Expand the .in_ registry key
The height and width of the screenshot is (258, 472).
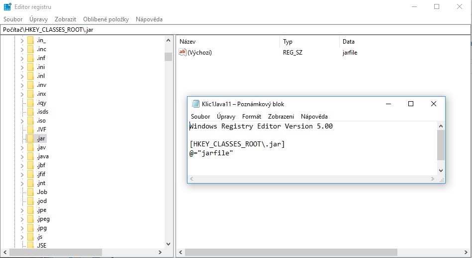click(x=22, y=41)
